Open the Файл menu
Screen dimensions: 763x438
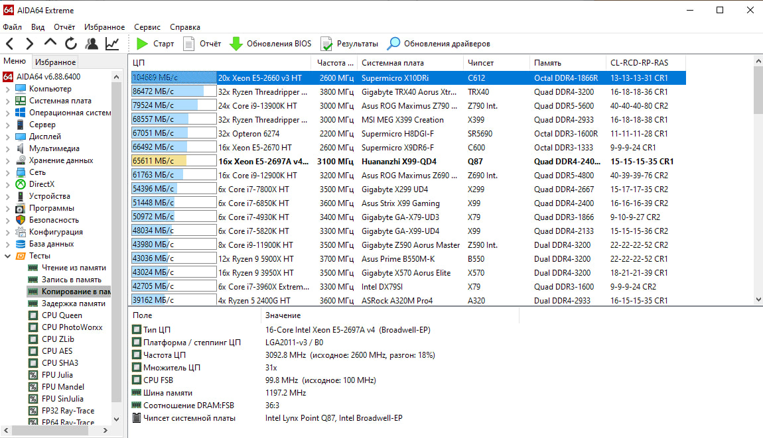(12, 27)
